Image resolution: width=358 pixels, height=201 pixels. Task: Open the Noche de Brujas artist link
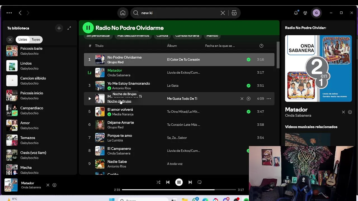119,101
